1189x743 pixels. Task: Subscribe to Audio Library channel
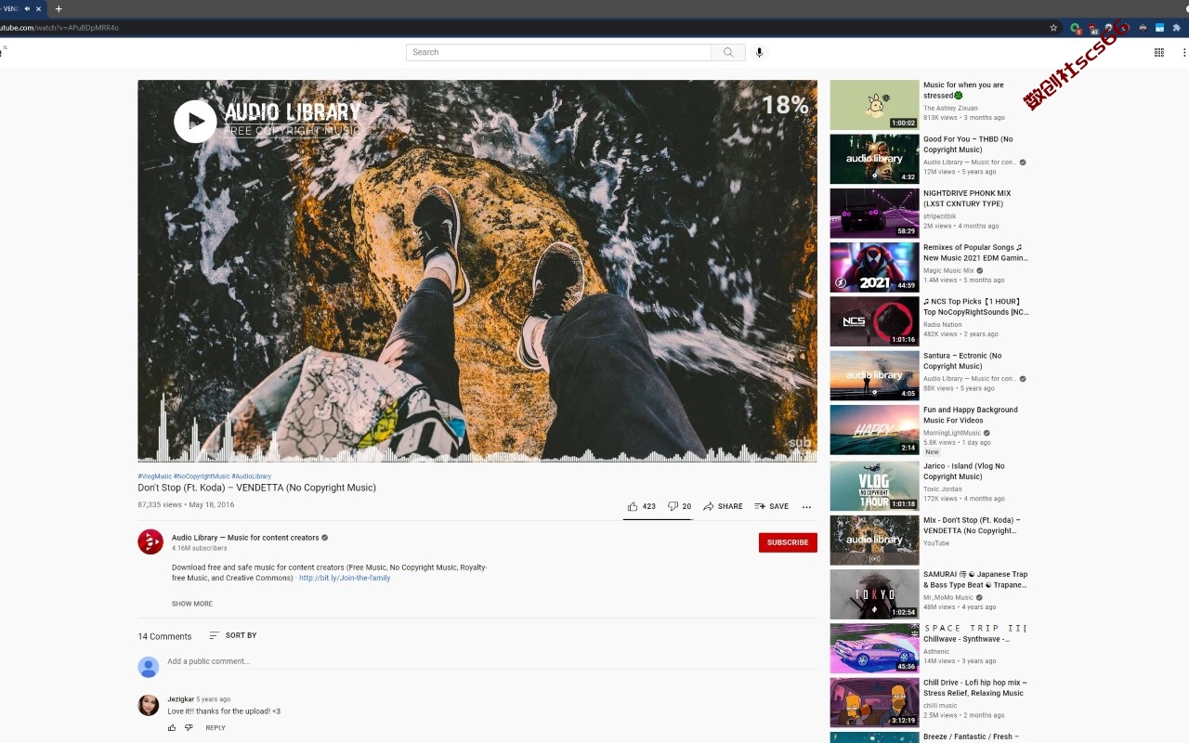[x=788, y=542]
